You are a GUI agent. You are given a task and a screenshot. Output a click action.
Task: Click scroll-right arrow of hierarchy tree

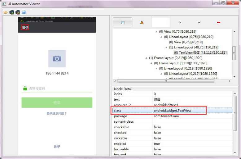(230, 81)
